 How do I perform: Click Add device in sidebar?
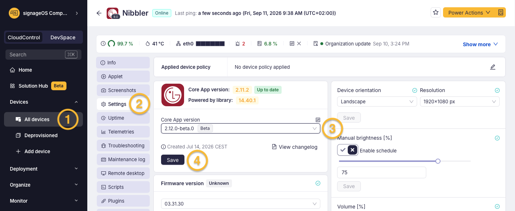(x=43, y=151)
